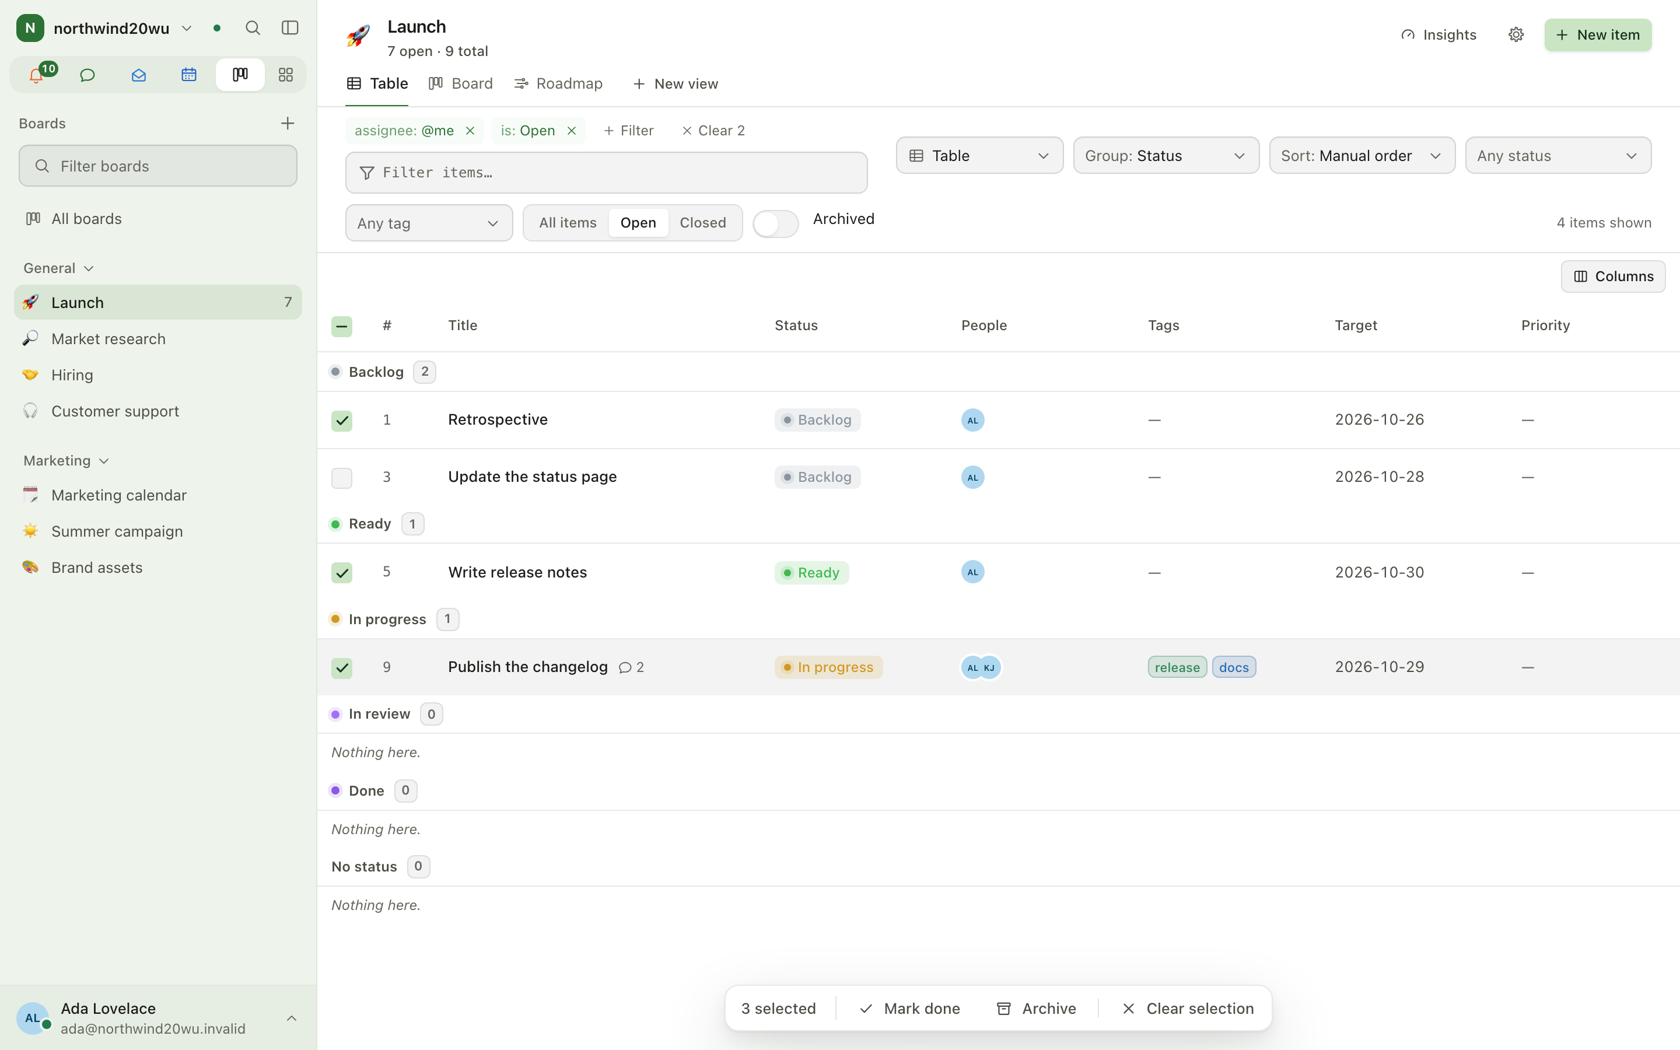Open the Group: Status dropdown
The width and height of the screenshot is (1680, 1050).
1165,156
